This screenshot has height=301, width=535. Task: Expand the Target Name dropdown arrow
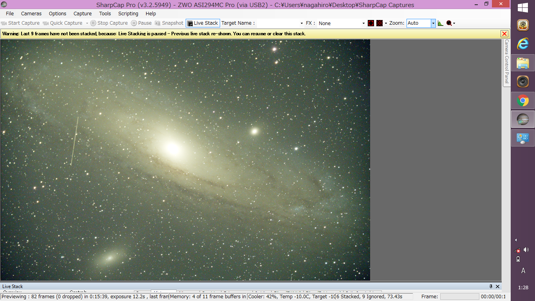302,23
